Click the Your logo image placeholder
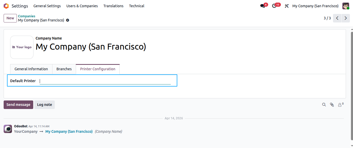 [22, 47]
